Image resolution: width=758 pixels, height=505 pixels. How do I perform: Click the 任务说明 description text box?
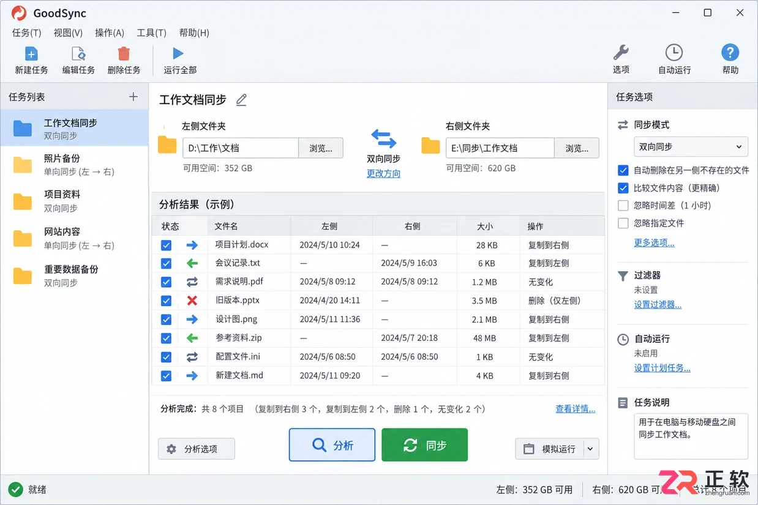click(691, 436)
